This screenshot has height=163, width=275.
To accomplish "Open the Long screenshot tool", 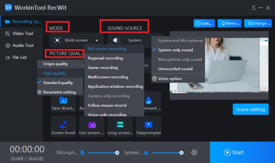I will coord(120,126).
